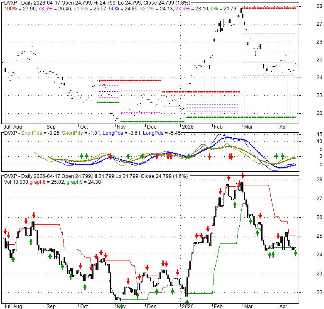This screenshot has height=309, width=324.
Task: Click the green up arrow below the January 2026 low
Action: pyautogui.click(x=187, y=302)
